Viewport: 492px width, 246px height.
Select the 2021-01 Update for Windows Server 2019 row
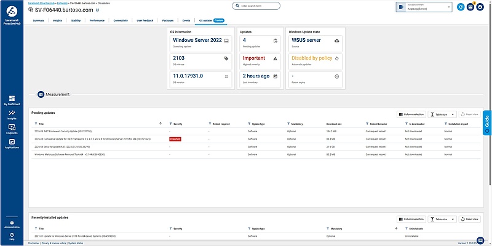(x=256, y=236)
